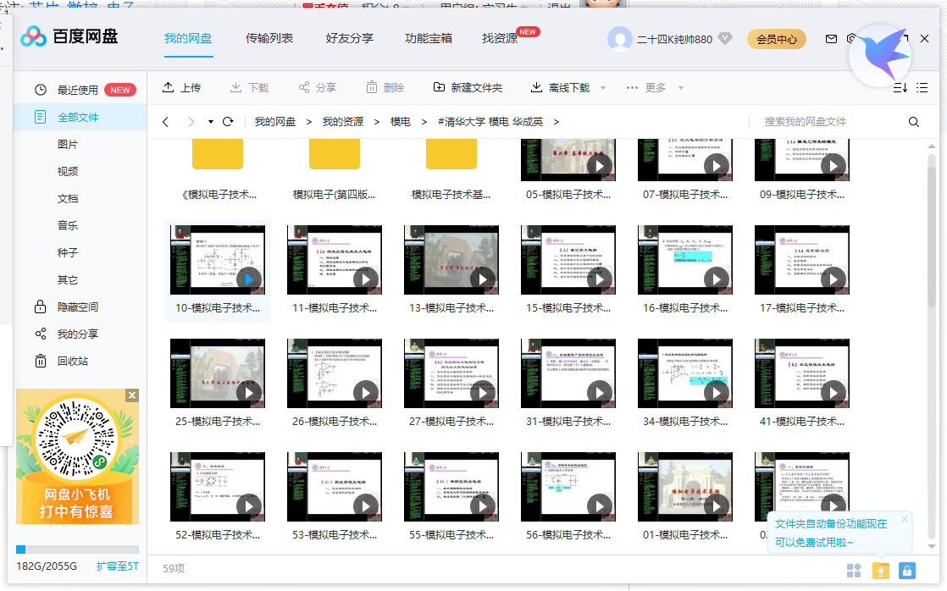The image size is (947, 591).
Task: Open 功能宝箱 tab
Action: click(x=429, y=39)
